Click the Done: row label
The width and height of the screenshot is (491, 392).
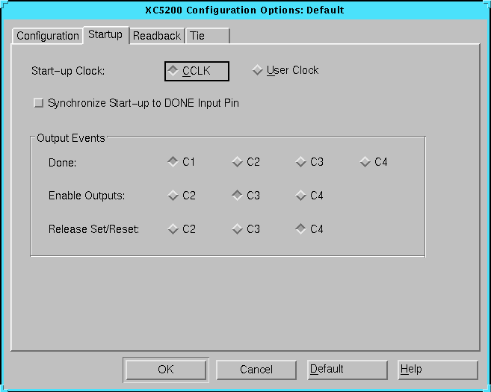click(62, 163)
